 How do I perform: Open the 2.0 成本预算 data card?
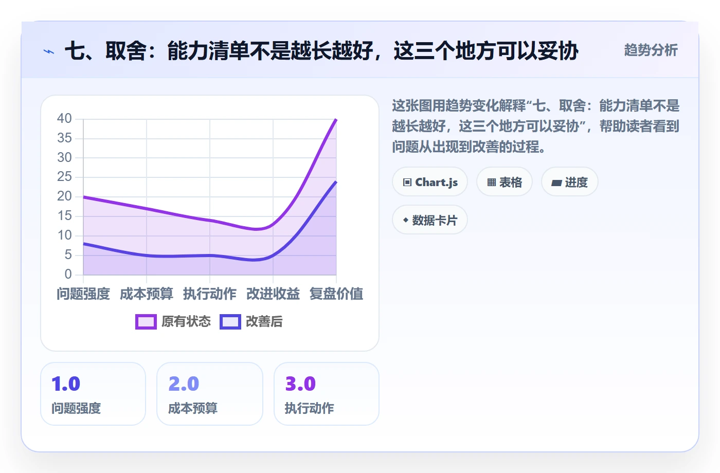[x=210, y=394]
